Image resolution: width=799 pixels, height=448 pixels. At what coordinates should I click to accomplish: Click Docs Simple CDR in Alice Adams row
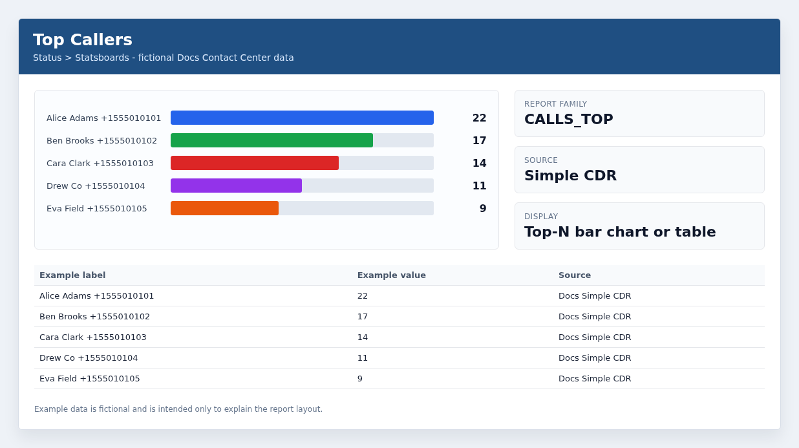(x=595, y=295)
